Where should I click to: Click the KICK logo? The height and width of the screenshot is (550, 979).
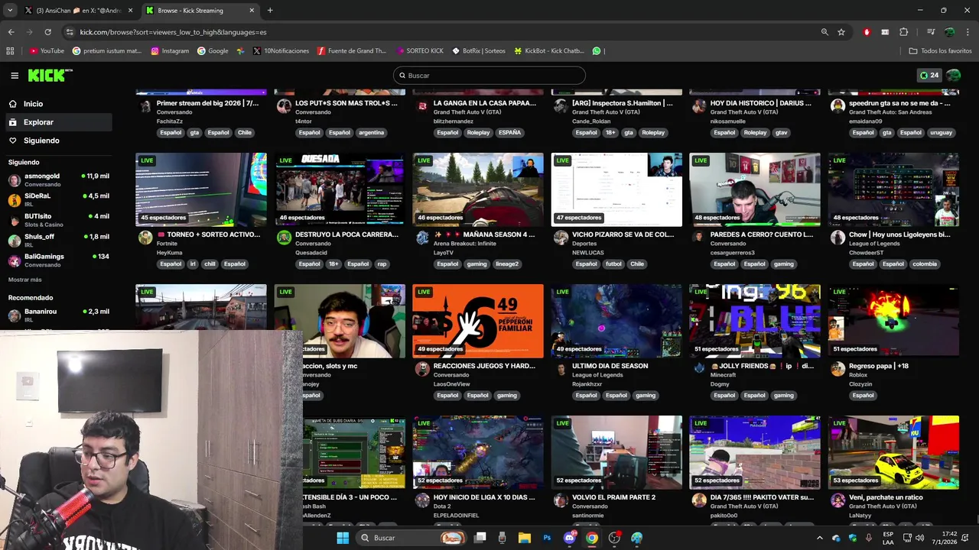point(50,75)
